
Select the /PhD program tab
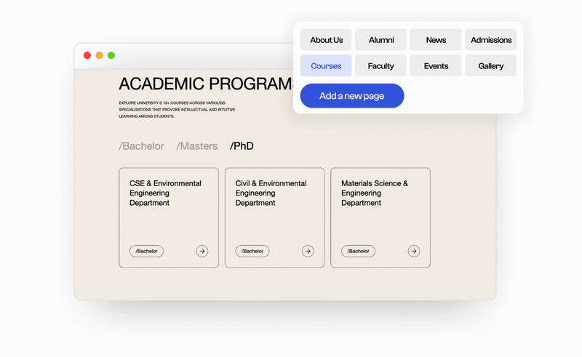(x=242, y=146)
